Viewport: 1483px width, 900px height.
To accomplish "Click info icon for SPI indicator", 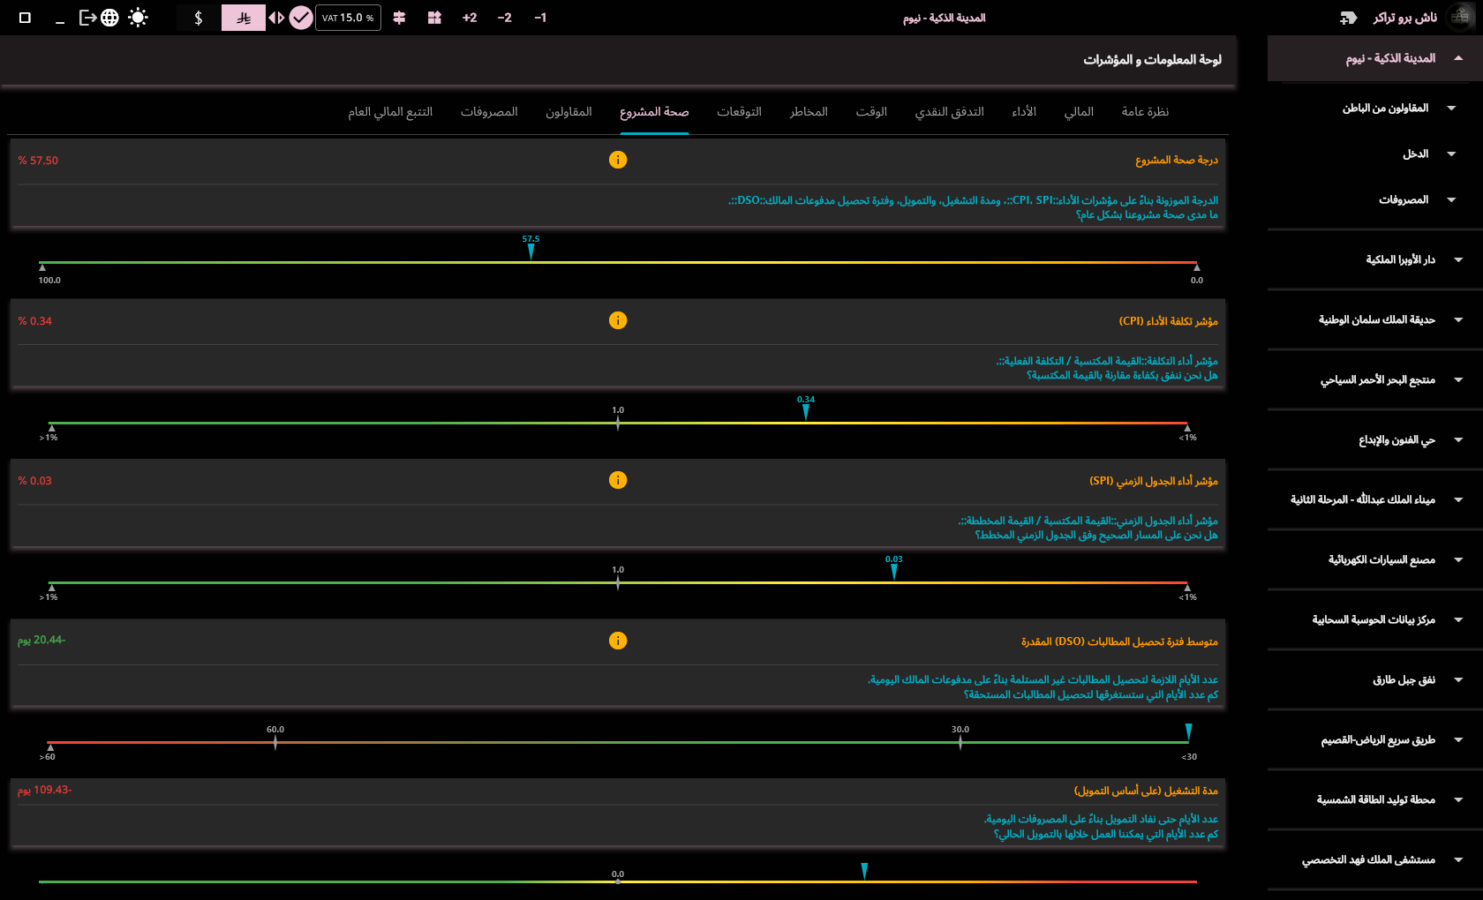I will [x=618, y=480].
